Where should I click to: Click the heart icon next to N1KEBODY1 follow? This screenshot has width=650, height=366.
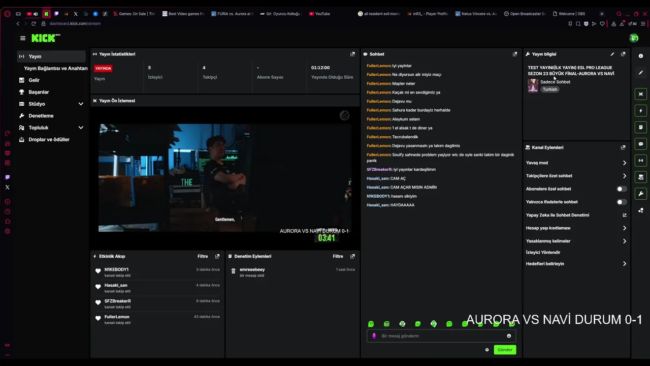pos(98,271)
